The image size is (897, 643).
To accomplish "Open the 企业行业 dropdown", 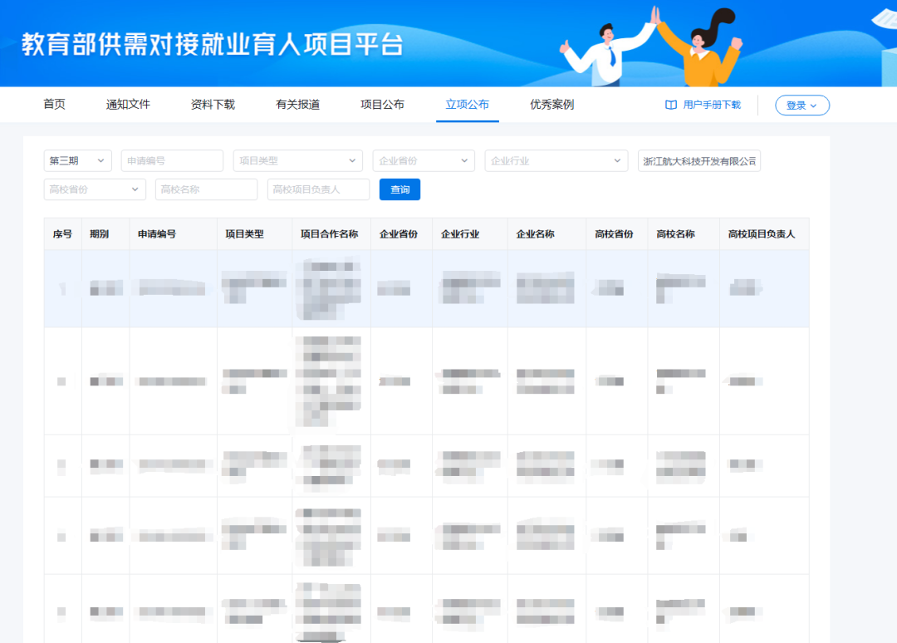I will (x=556, y=160).
